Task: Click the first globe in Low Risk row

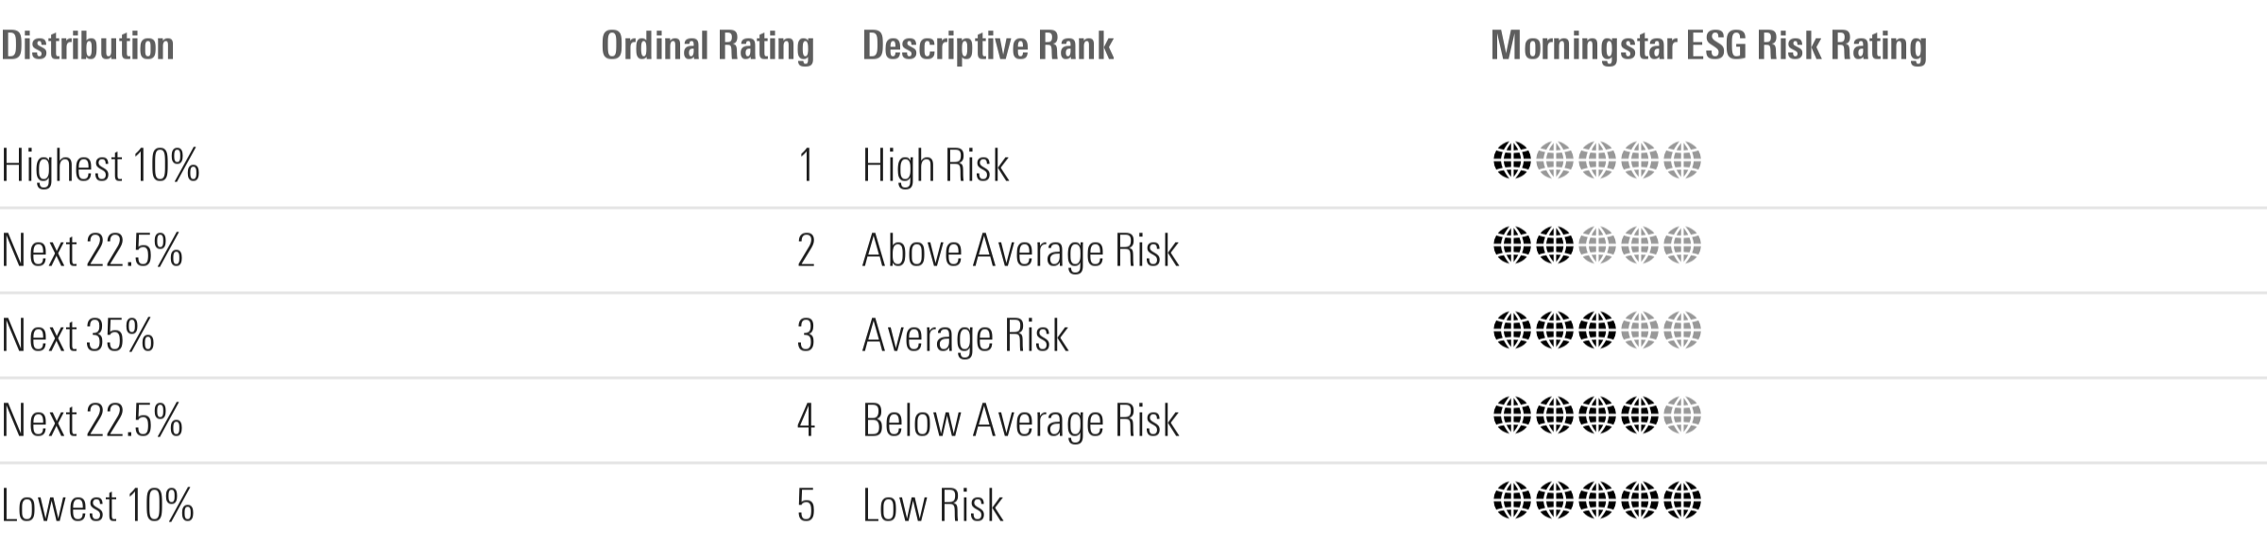Action: click(x=1511, y=500)
